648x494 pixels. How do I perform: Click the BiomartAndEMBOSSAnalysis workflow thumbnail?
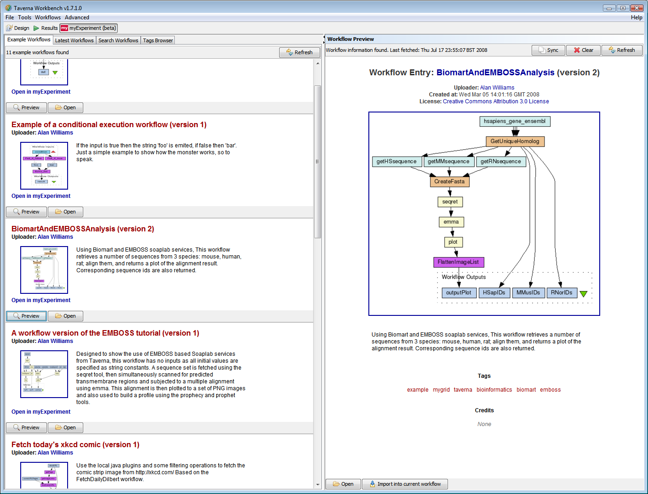coord(44,270)
